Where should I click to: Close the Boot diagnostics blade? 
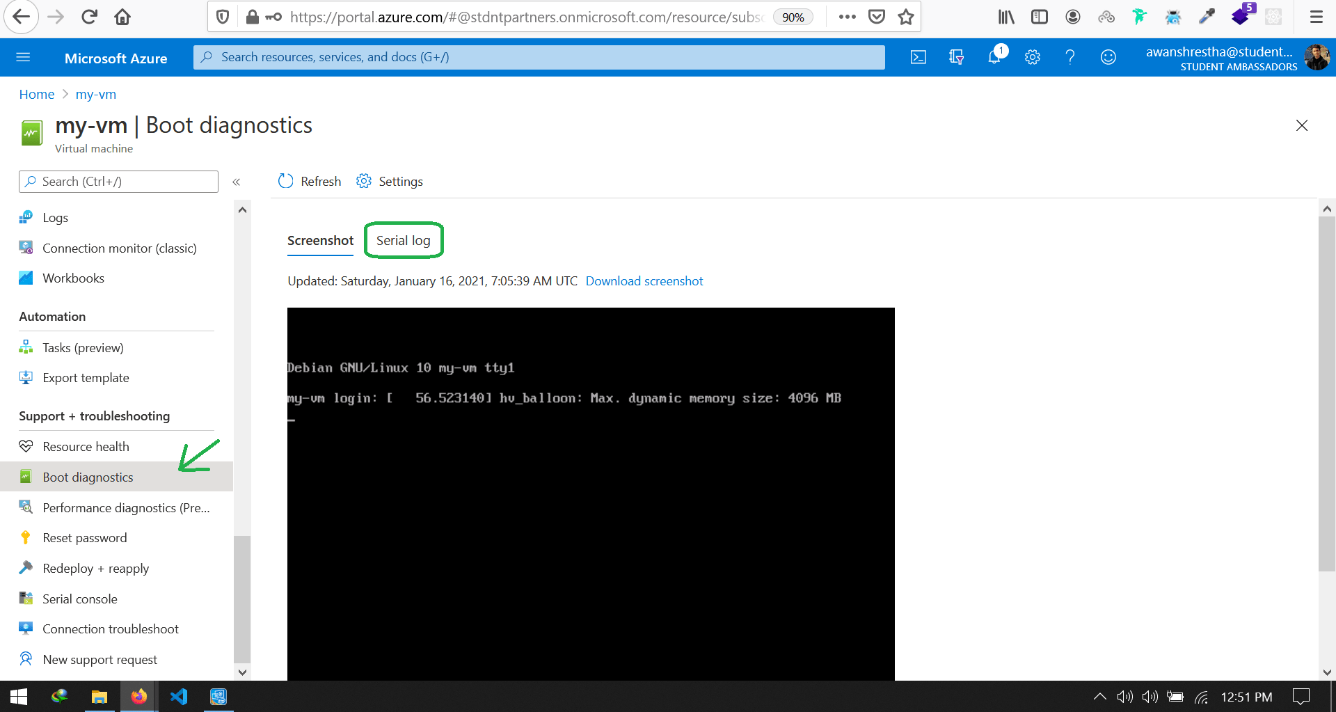(1302, 125)
